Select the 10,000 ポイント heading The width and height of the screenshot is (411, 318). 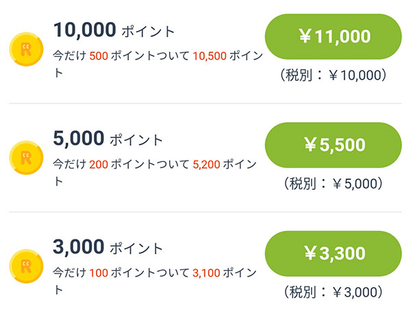point(114,30)
